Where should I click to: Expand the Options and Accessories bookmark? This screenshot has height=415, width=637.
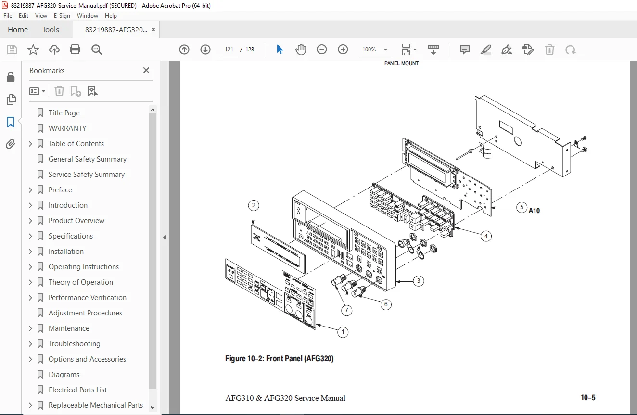30,359
